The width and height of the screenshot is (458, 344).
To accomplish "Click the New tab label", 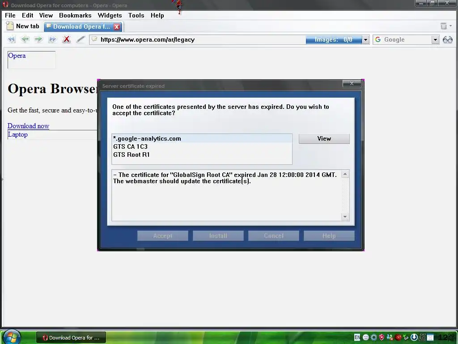I will tap(27, 26).
